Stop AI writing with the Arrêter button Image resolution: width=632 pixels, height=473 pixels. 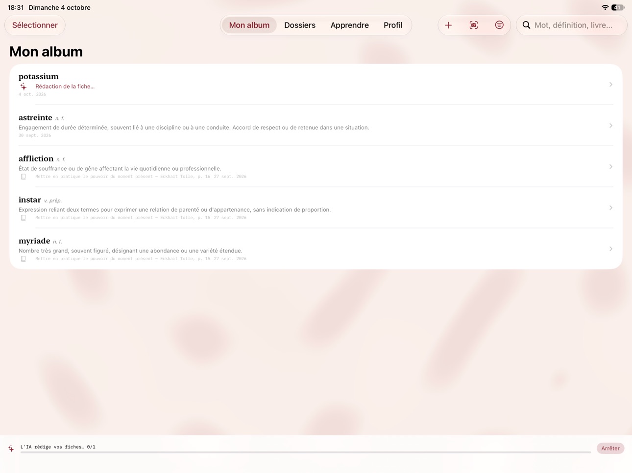[610, 448]
